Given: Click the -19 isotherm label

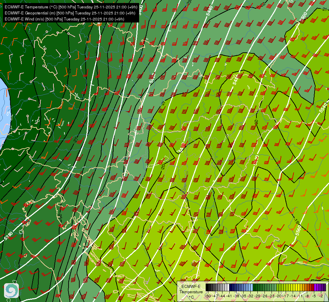Looking at the screenshot, I should (x=296, y=221).
